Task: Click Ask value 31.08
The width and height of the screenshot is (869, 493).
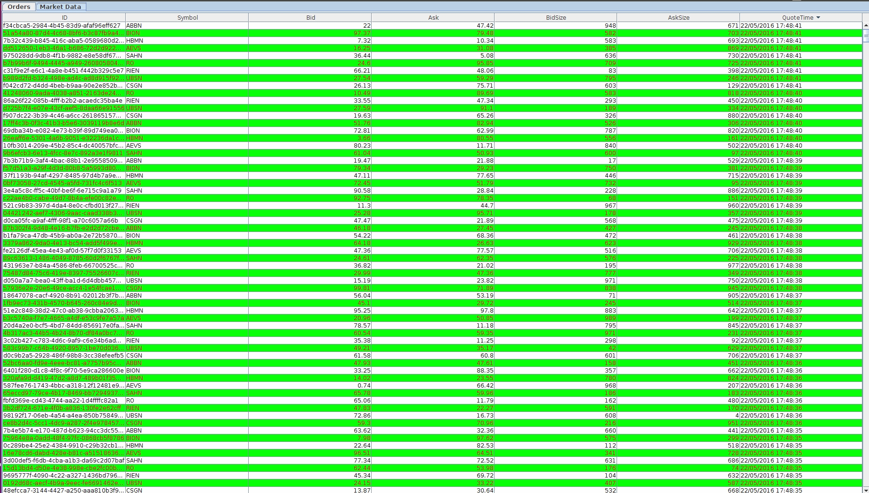Action: pos(485,48)
